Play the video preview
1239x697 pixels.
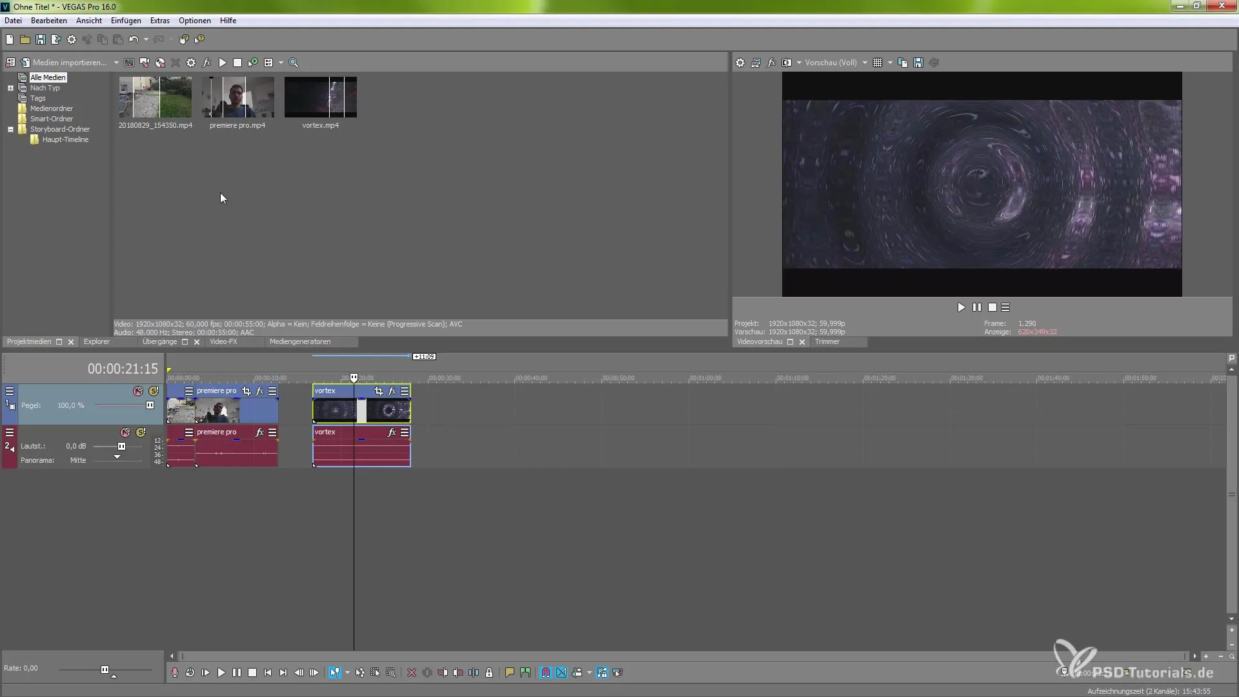tap(961, 307)
